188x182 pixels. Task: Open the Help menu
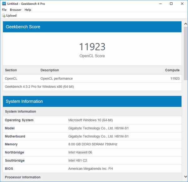coord(28,10)
